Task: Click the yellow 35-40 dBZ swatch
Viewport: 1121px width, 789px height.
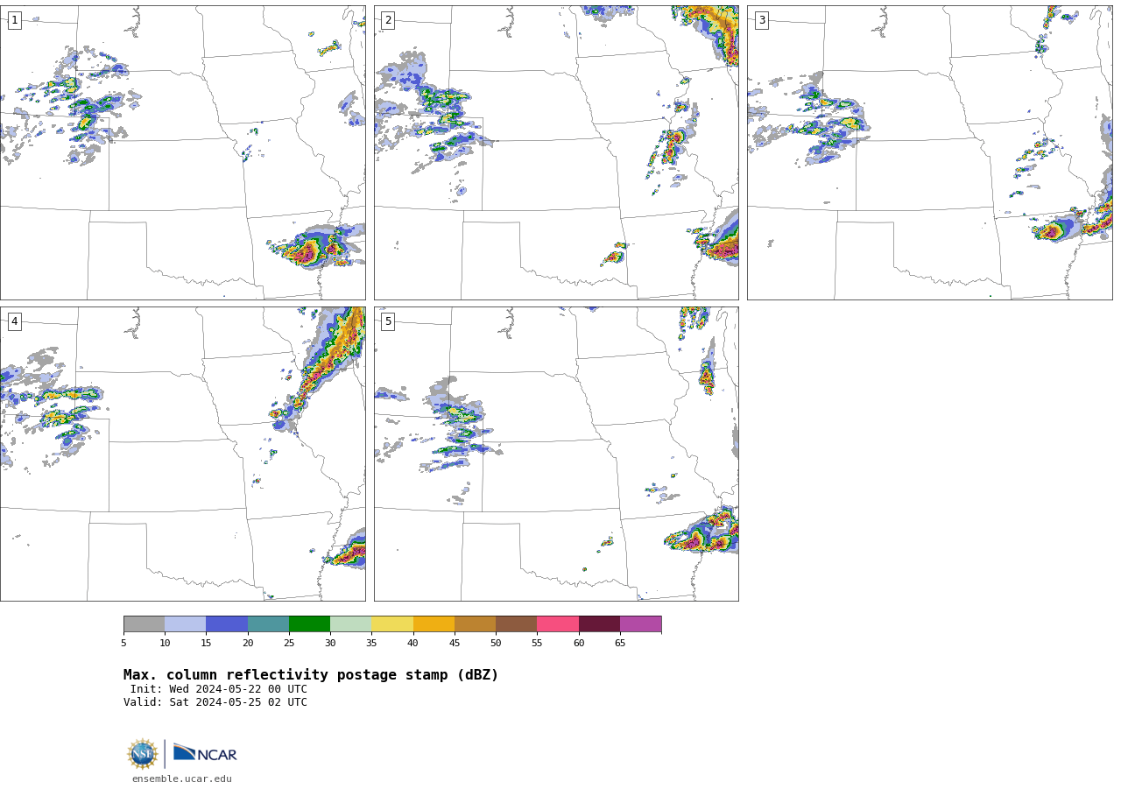Action: [392, 624]
